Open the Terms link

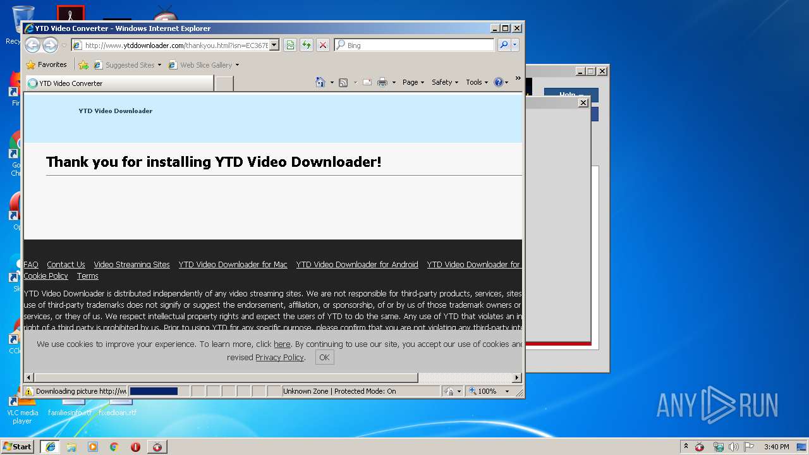(x=88, y=276)
